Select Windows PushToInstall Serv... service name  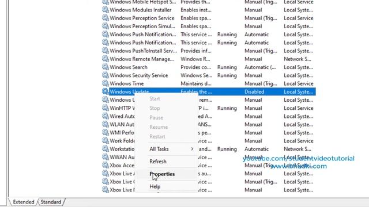(143, 51)
